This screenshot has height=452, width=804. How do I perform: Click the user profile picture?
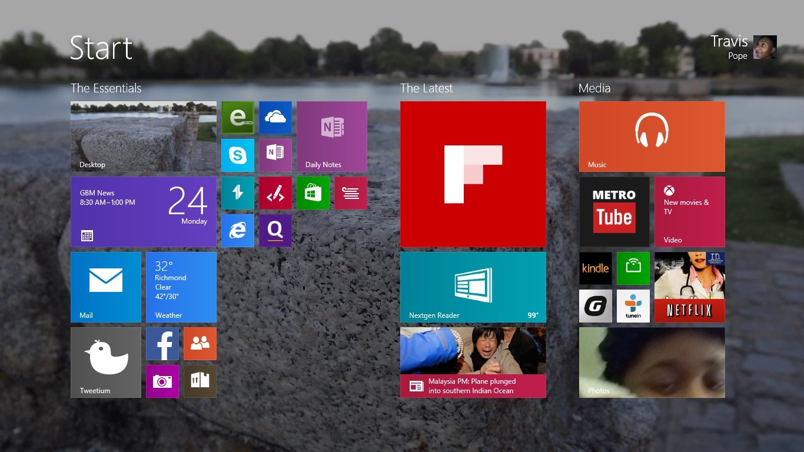tap(765, 47)
